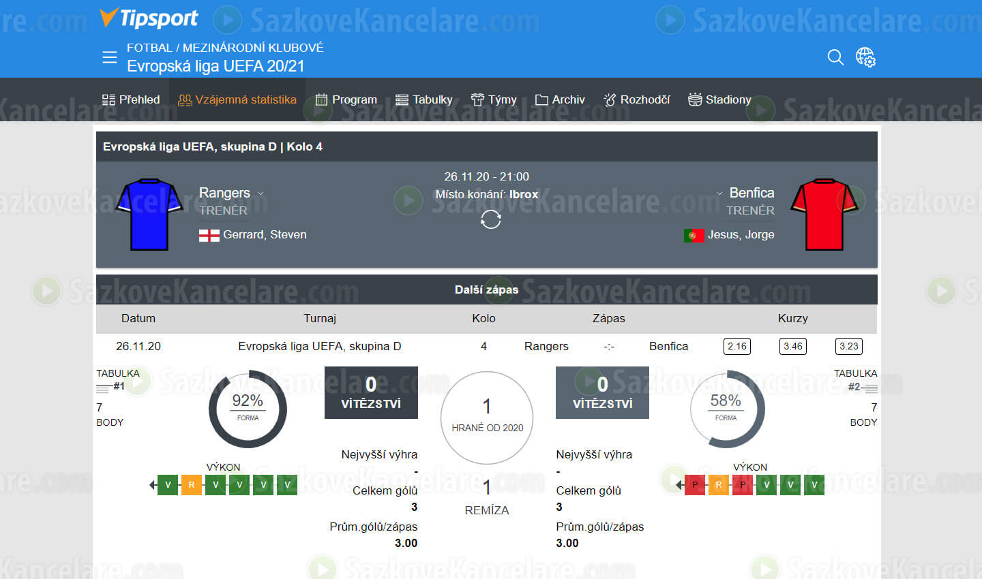Select draw odds 3.46
Image resolution: width=982 pixels, height=579 pixels.
[x=793, y=346]
